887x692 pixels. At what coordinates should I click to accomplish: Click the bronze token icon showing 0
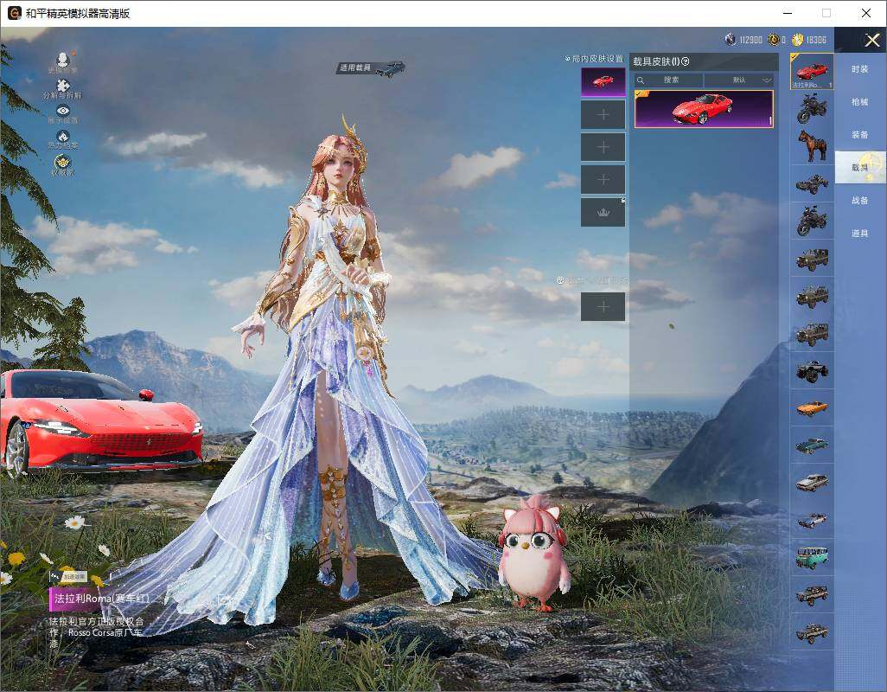click(x=773, y=40)
